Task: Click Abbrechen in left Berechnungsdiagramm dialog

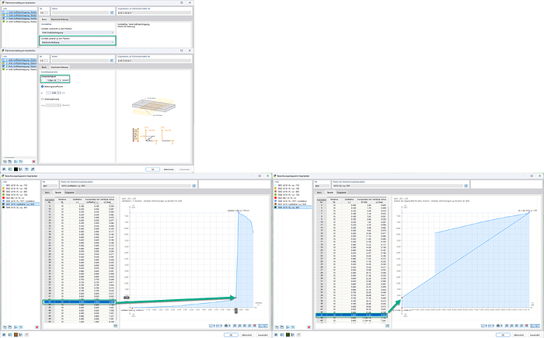Action: tap(247, 335)
